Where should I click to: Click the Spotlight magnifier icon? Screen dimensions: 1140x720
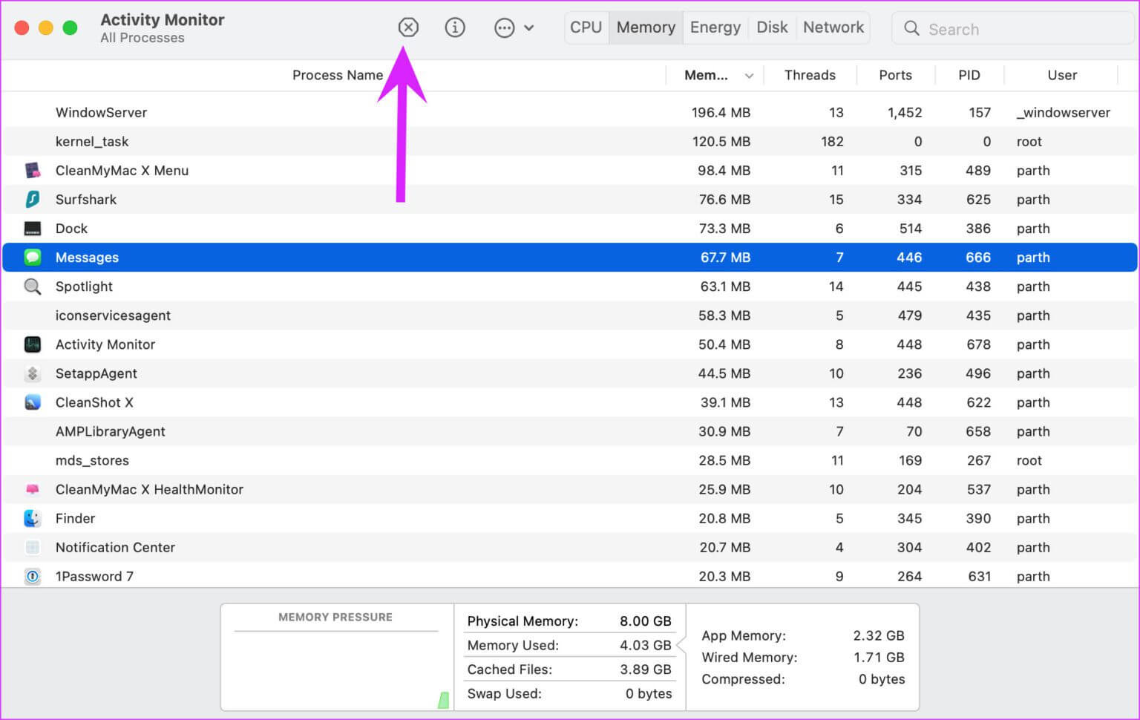[33, 287]
